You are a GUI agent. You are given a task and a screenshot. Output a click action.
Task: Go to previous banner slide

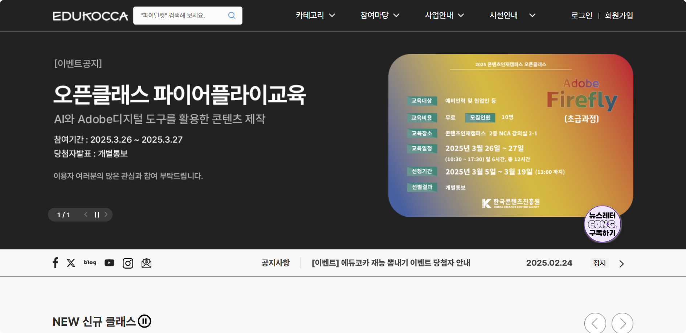pos(86,215)
